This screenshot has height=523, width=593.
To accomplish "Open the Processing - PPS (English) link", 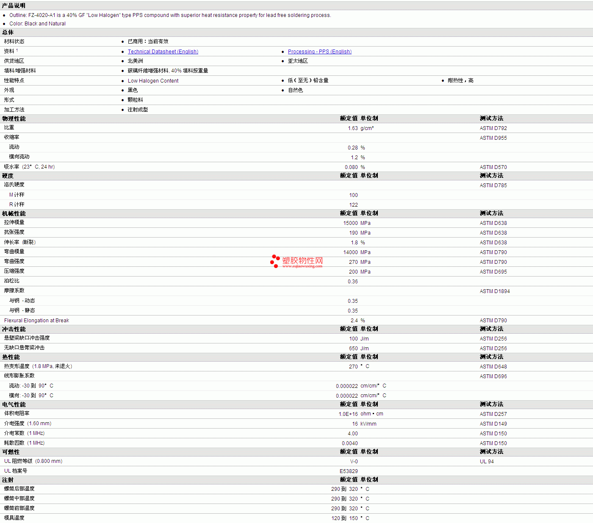I will [319, 52].
